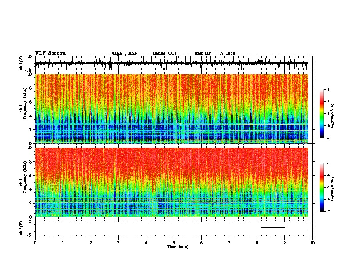Select the ch.1 spectrogram color scale bar
Viewport: 352px width, 272px height.
(321, 114)
